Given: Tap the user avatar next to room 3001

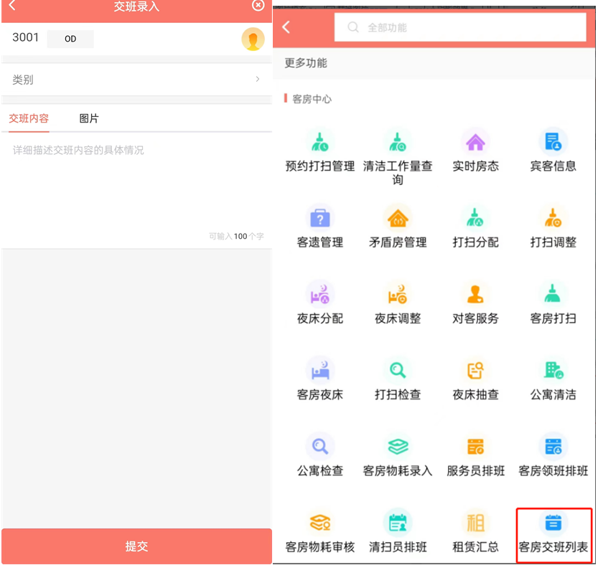Looking at the screenshot, I should [x=253, y=39].
